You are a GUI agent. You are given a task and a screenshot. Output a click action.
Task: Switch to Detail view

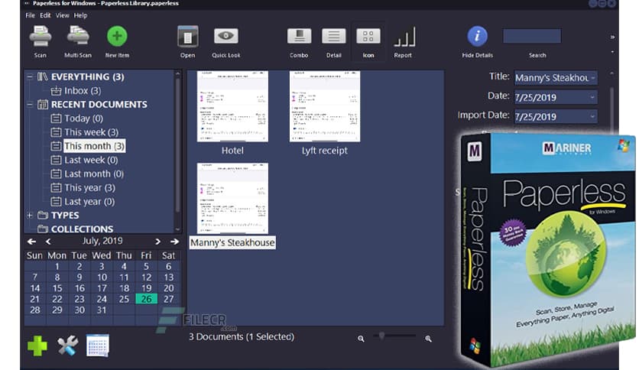(x=334, y=36)
